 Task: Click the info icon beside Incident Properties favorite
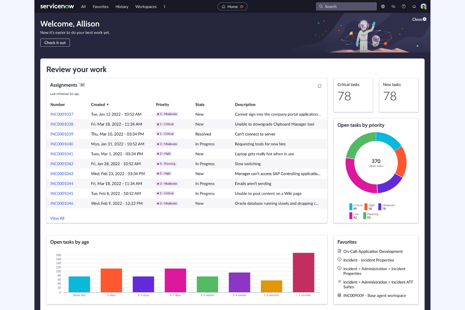[339, 259]
